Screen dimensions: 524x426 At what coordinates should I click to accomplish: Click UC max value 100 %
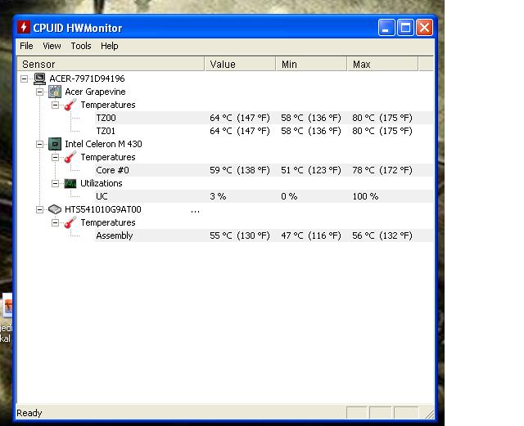365,196
